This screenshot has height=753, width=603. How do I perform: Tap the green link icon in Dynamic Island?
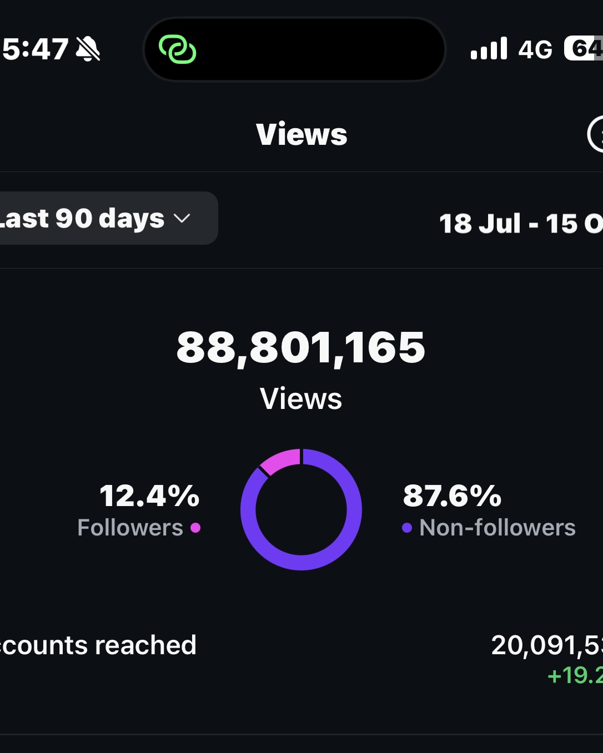(x=177, y=49)
